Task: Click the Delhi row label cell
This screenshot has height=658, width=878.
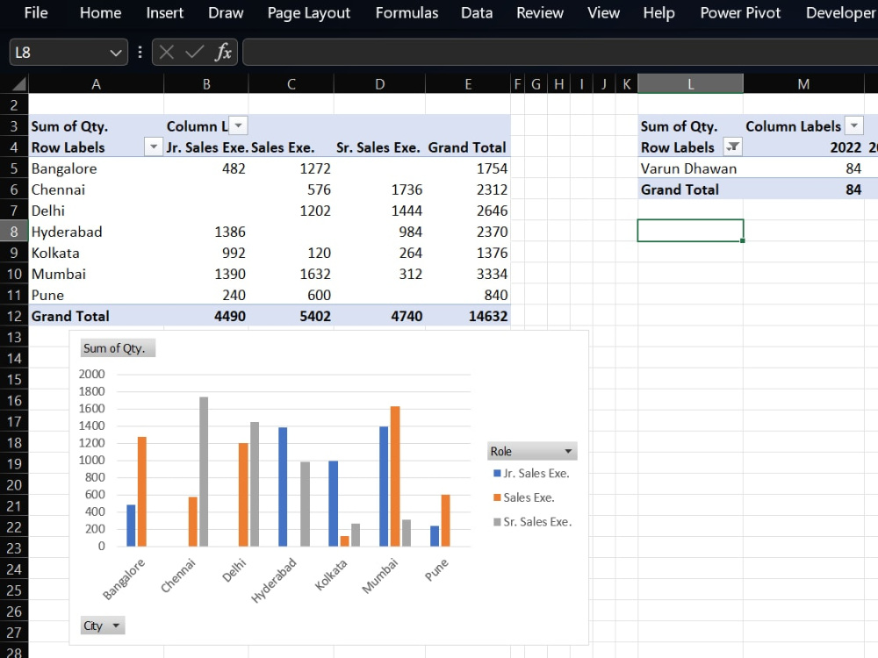Action: 96,211
